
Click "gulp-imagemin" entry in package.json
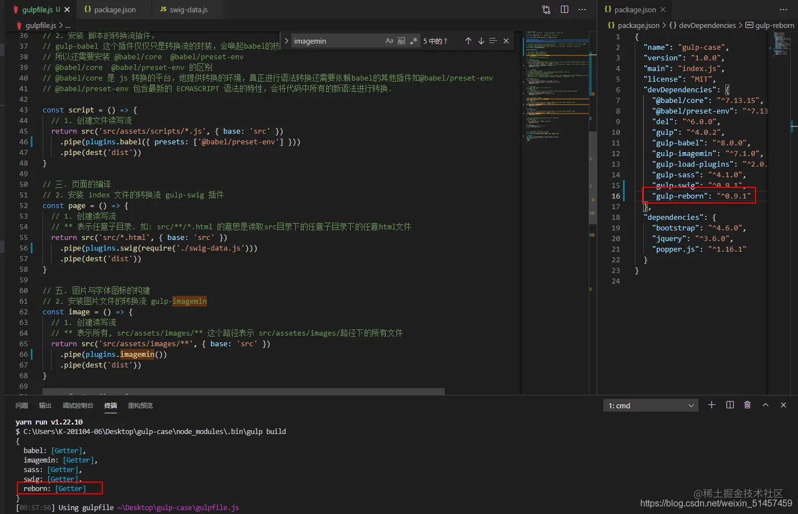coord(707,153)
